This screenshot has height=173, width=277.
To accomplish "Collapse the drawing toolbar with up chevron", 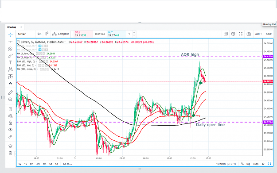I will pyautogui.click(x=11, y=84).
